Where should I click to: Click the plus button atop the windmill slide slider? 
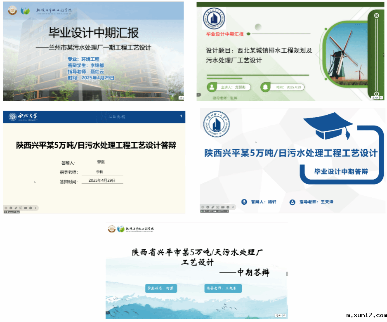376,16
